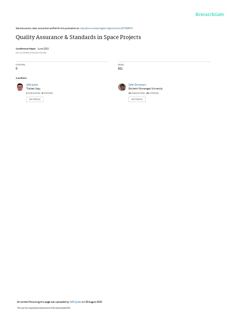Click the 0 Citations count beside 1 Publication

(47, 93)
